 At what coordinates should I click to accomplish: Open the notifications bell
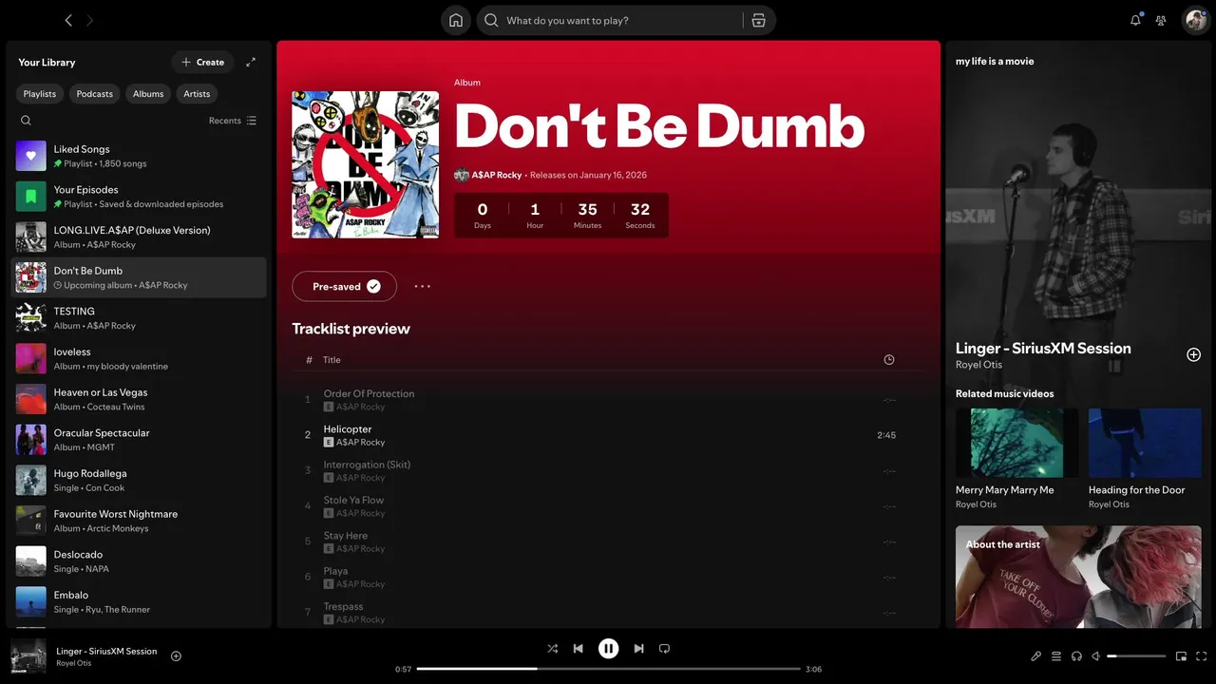[x=1135, y=20]
